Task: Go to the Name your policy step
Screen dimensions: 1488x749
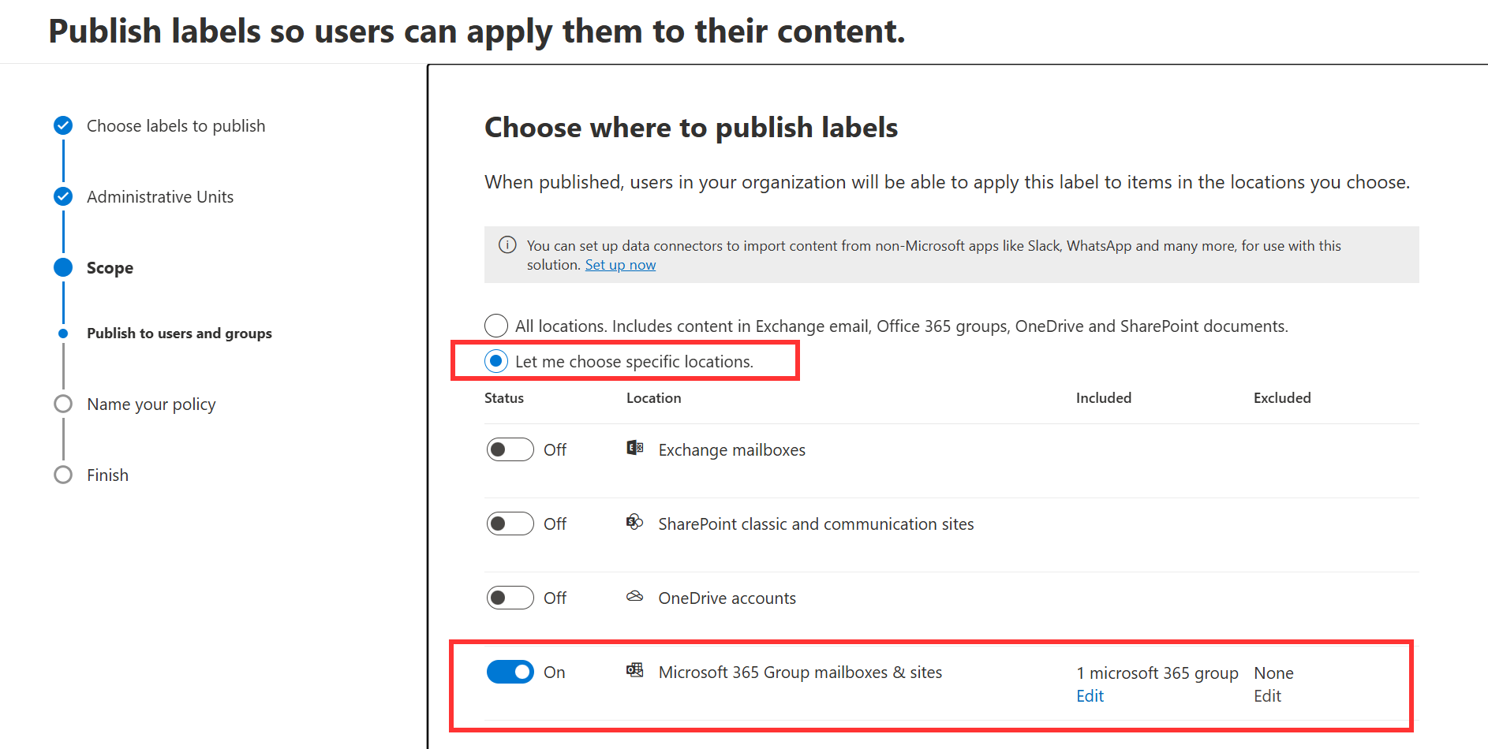Action: (151, 404)
